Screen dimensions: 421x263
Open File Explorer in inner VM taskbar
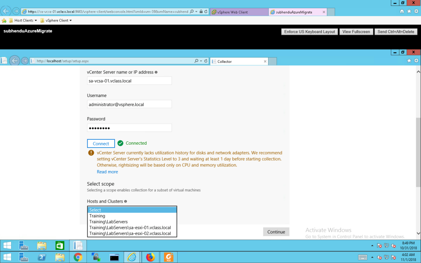coord(42,246)
